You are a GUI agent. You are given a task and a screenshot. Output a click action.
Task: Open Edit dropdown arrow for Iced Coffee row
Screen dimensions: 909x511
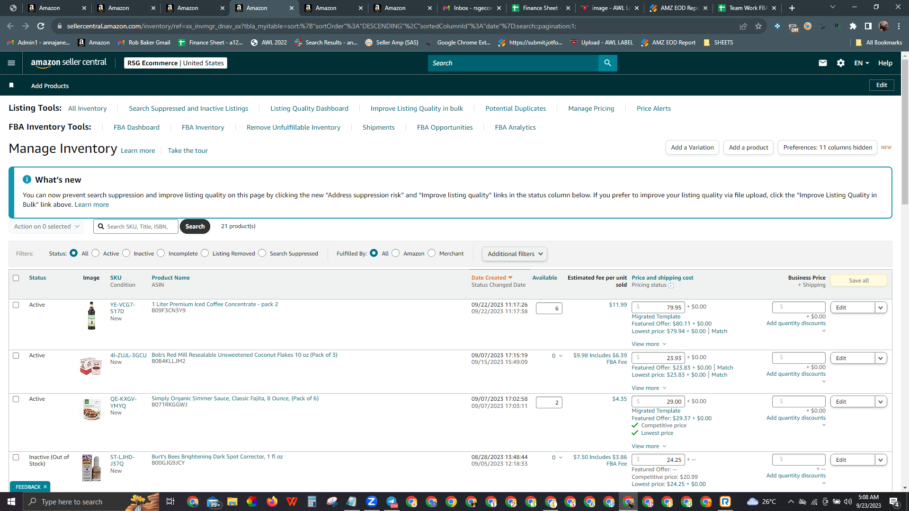(x=881, y=308)
